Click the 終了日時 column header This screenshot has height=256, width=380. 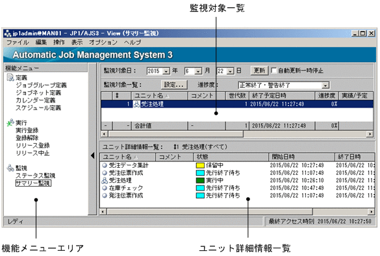(355, 157)
